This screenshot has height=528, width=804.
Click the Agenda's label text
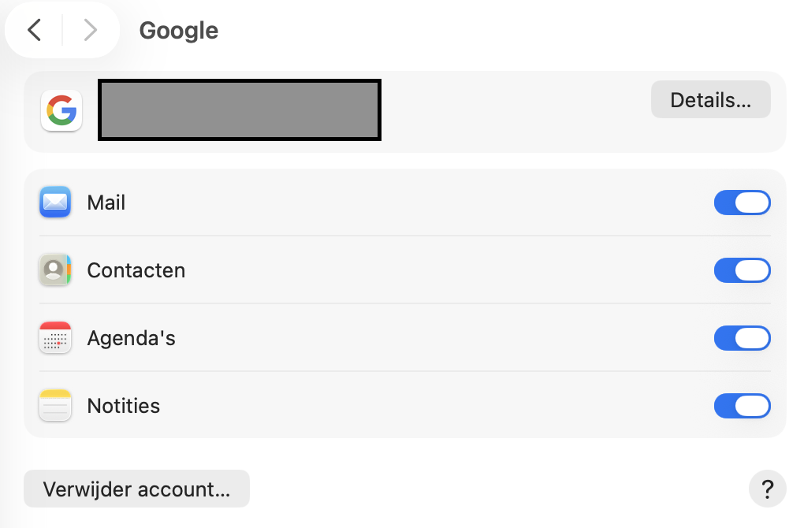tap(130, 338)
